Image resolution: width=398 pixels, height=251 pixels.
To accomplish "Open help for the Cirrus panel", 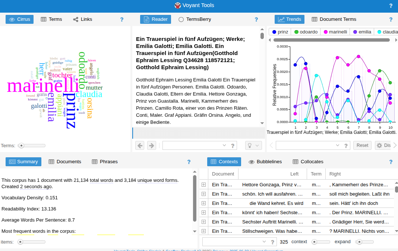I will point(122,19).
